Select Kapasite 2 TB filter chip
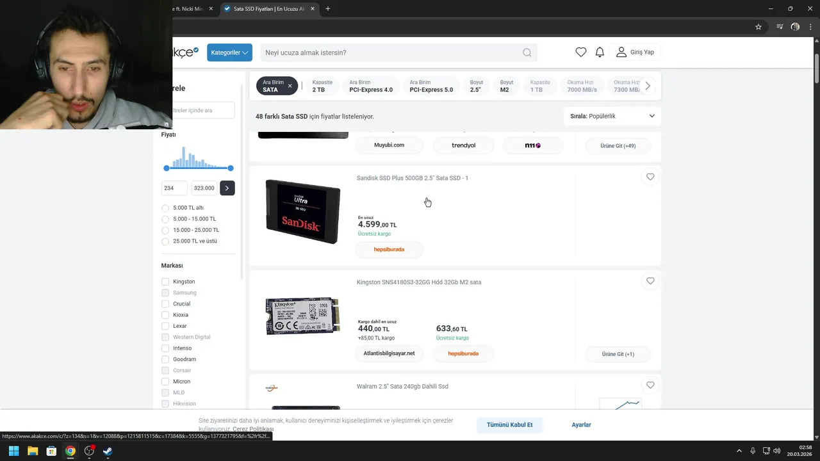This screenshot has height=461, width=820. pyautogui.click(x=322, y=86)
